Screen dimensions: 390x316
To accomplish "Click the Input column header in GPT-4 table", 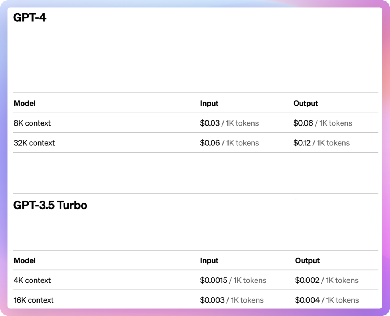I will 209,104.
